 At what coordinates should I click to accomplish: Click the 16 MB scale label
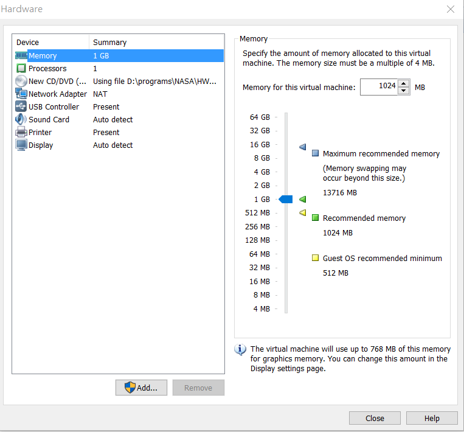pyautogui.click(x=260, y=281)
